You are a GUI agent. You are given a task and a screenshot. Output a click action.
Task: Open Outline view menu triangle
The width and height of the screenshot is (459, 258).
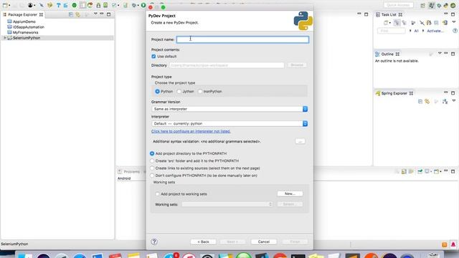pyautogui.click(x=440, y=54)
